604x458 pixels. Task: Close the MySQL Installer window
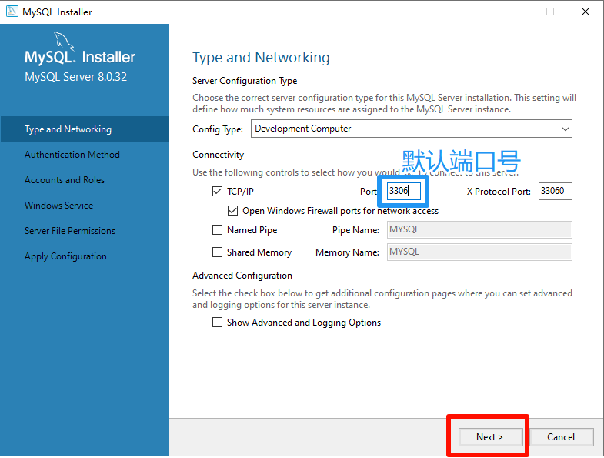tap(586, 12)
